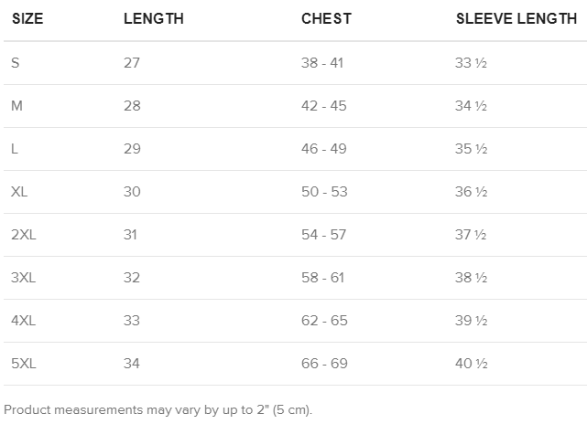Click chest value 50 - 53
Screen dimensions: 587x424
324,192
